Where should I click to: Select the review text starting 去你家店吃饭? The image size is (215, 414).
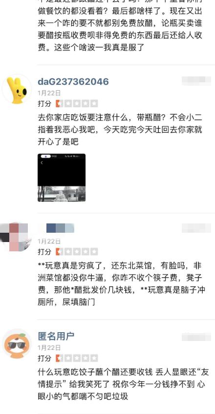pyautogui.click(x=120, y=130)
